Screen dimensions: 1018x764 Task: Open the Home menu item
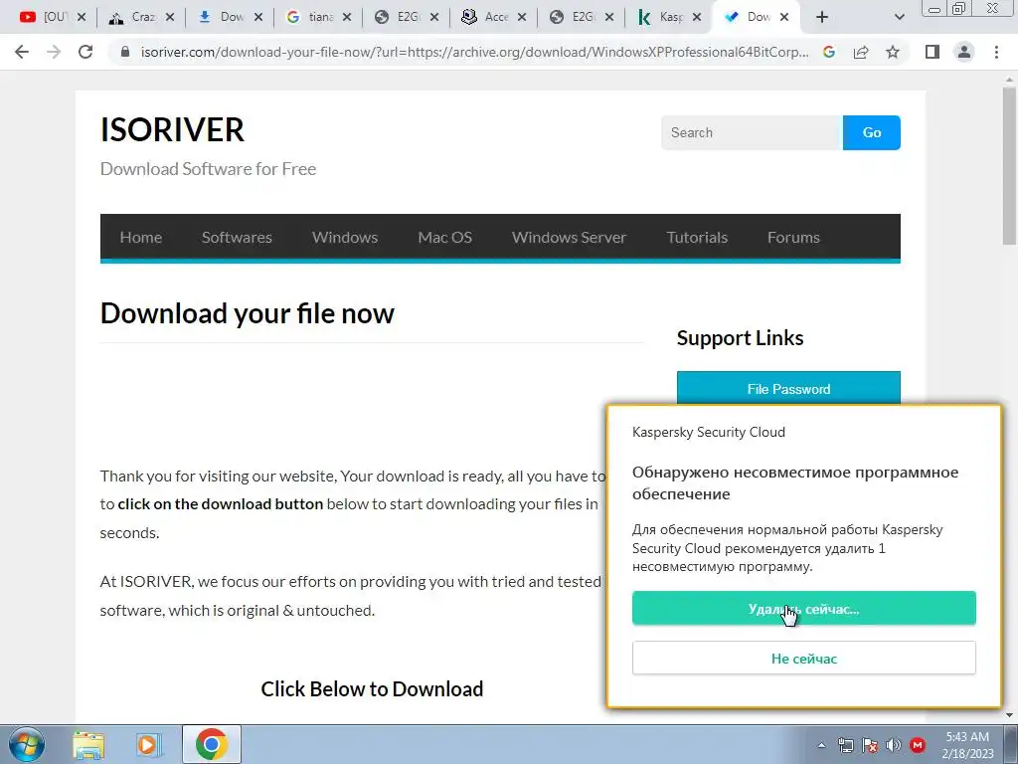click(141, 237)
